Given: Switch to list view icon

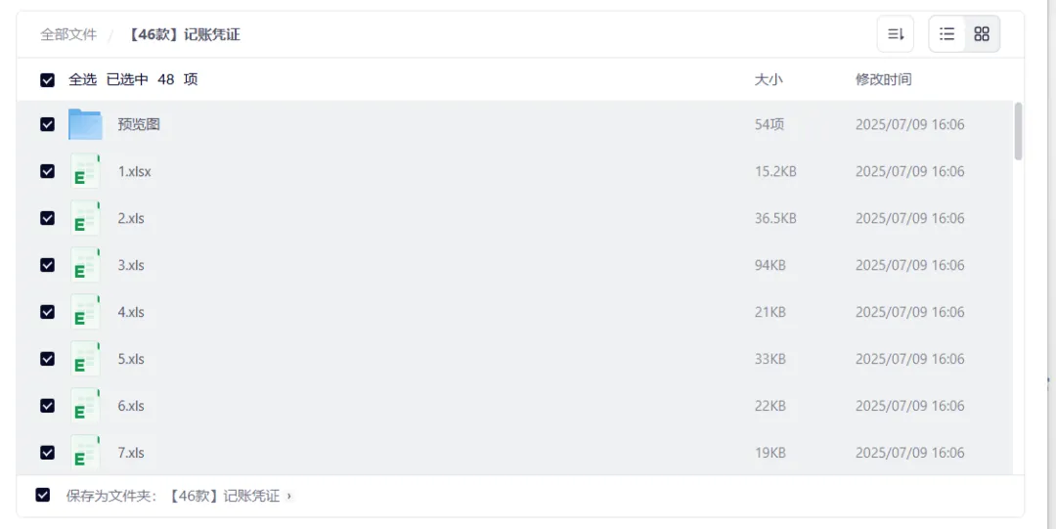Looking at the screenshot, I should (946, 33).
